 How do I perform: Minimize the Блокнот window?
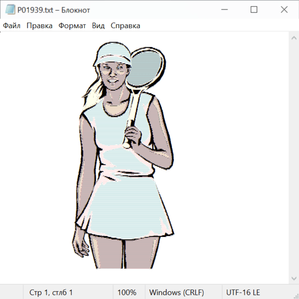[224, 10]
